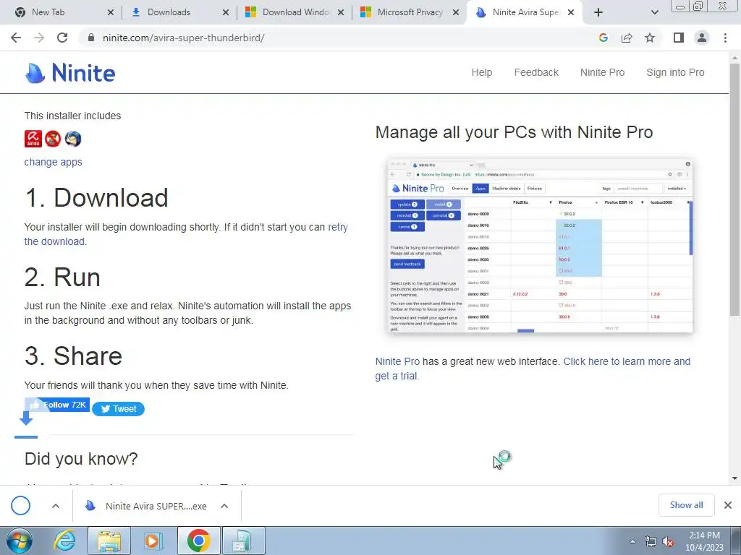Open the Help page link
The width and height of the screenshot is (741, 555).
click(x=481, y=73)
